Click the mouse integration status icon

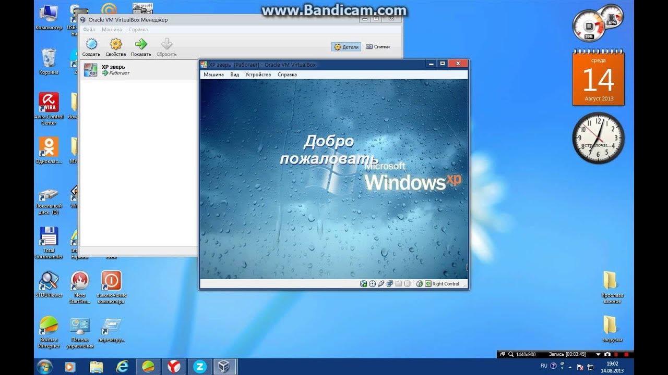point(420,284)
